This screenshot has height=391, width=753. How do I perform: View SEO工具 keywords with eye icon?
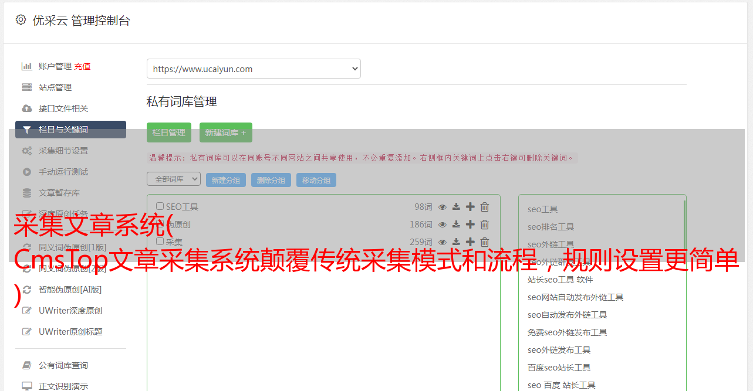click(443, 207)
